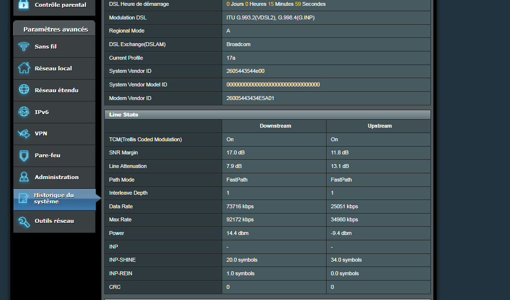
Task: Select the Paramètres avancés section header
Action: point(55,29)
